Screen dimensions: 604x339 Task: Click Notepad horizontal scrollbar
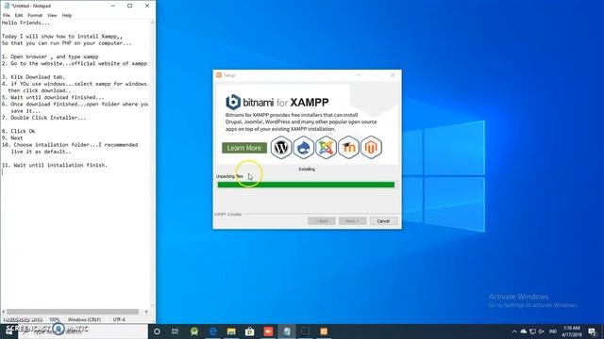(73, 312)
